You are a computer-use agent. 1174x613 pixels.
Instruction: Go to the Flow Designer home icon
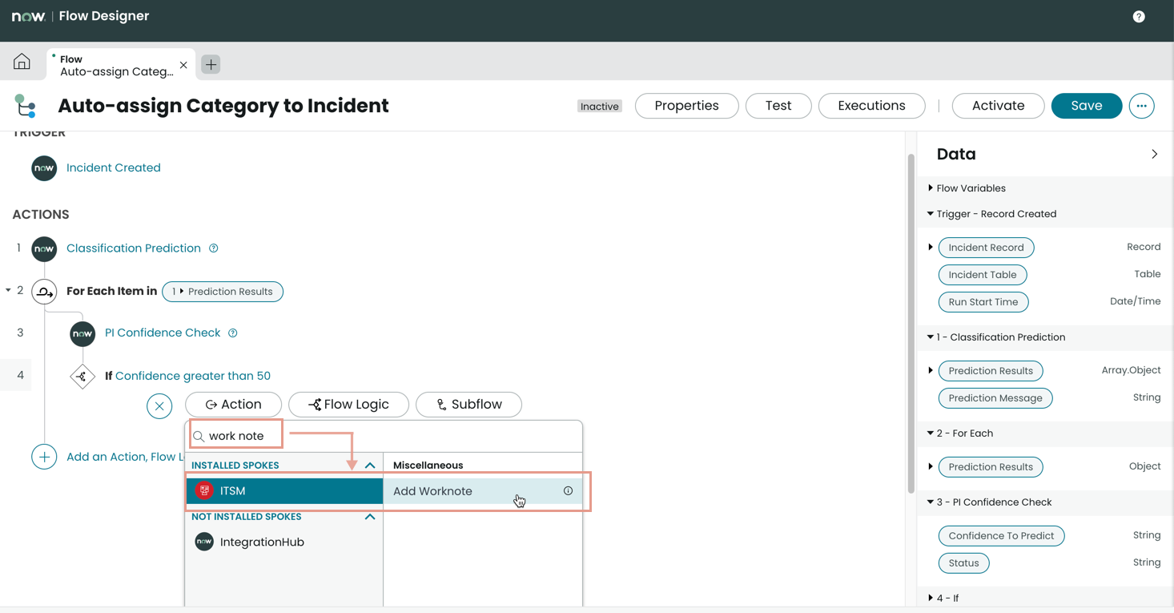22,62
